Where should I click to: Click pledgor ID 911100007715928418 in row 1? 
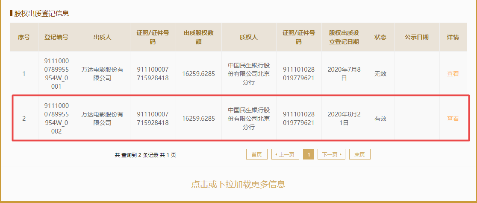[x=153, y=74]
